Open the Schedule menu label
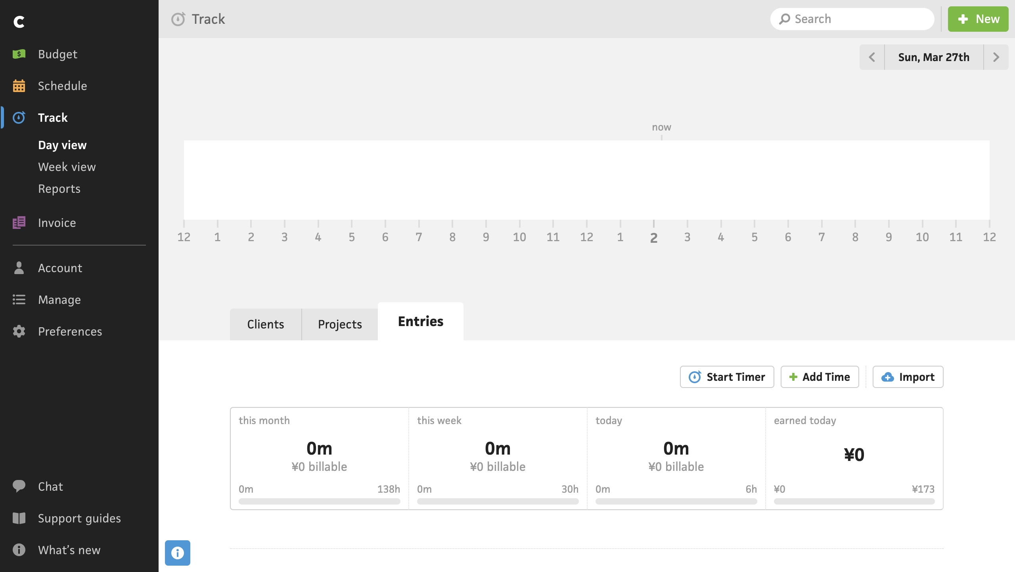The image size is (1015, 572). pos(62,86)
